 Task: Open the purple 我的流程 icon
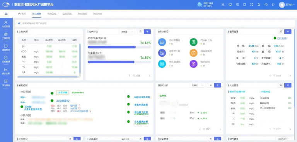[x=193, y=64]
